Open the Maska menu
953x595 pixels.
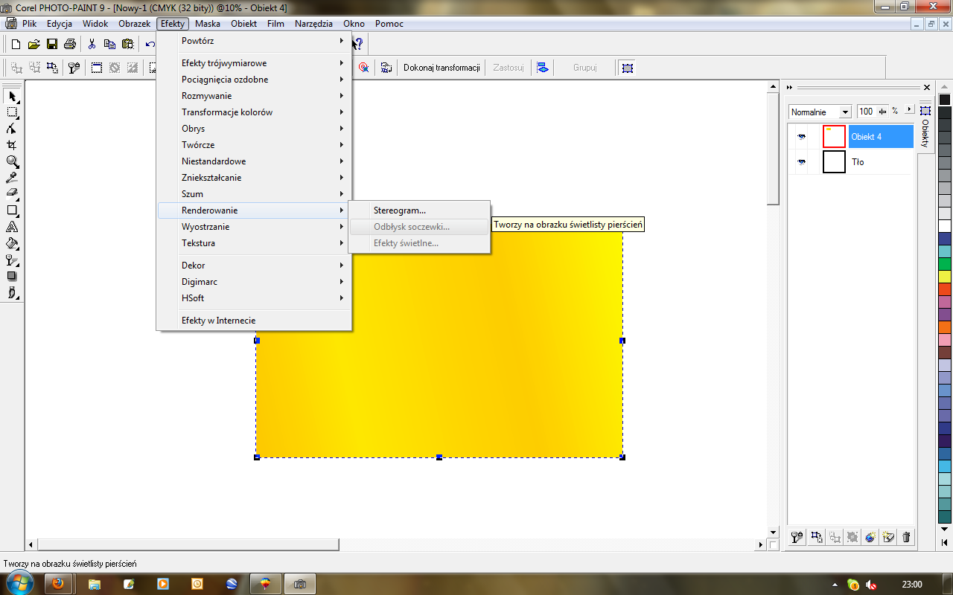[207, 24]
